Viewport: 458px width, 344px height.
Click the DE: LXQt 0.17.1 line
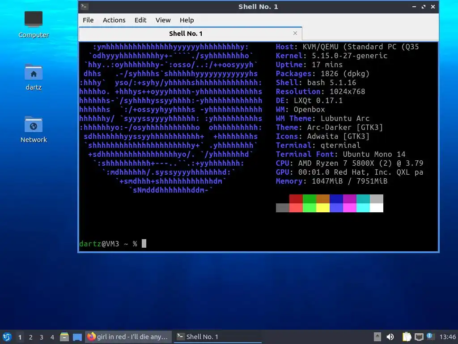(x=310, y=101)
